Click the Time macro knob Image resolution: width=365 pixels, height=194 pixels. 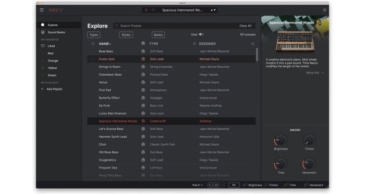(x=281, y=164)
